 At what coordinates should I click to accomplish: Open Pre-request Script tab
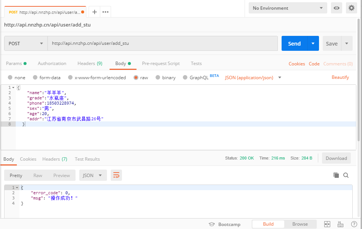point(161,64)
